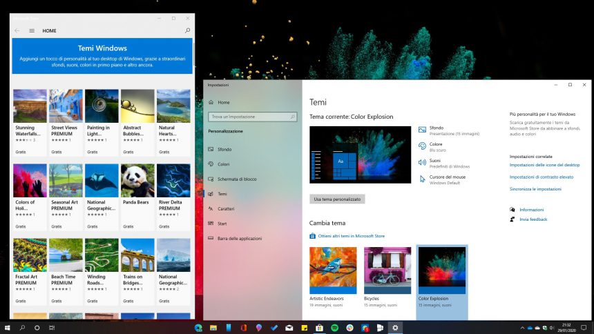Viewport: 594px width, 334px height.
Task: Click the current theme preview image
Action: click(x=361, y=155)
